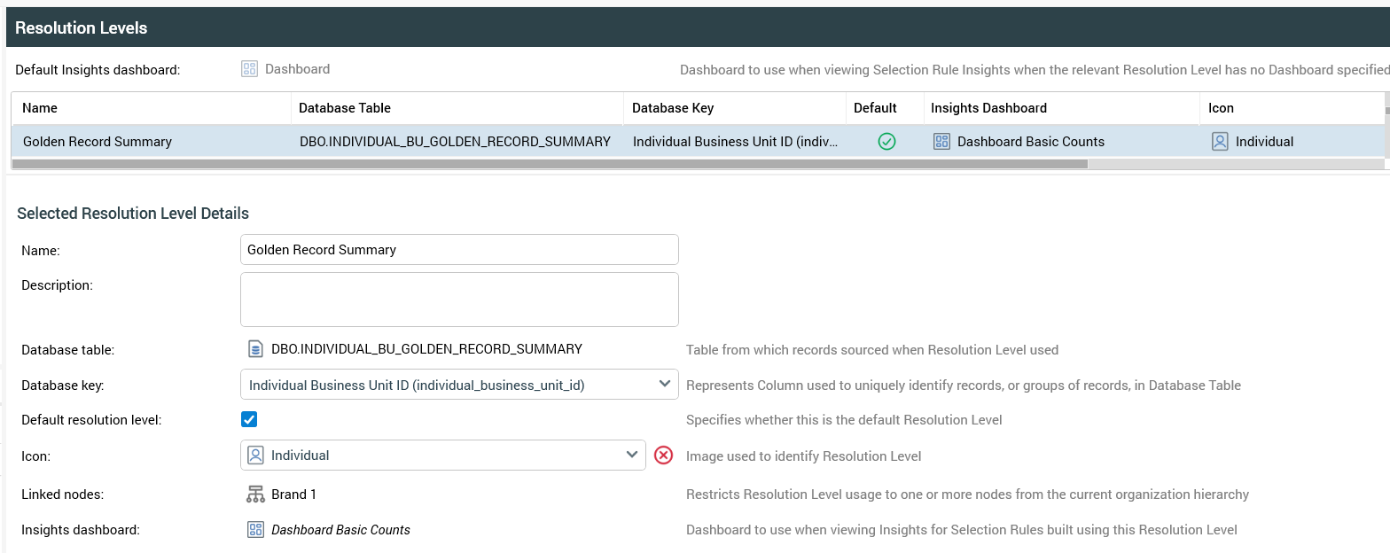The height and width of the screenshot is (553, 1390).
Task: Click the Linked nodes hierarchy icon
Action: [255, 495]
